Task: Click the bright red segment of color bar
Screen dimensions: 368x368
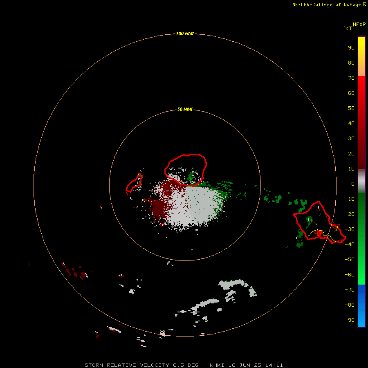Action: [x=361, y=123]
